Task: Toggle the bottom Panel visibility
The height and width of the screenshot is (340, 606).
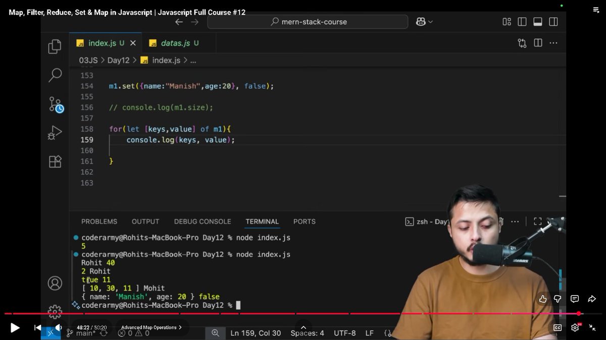Action: tap(537, 21)
